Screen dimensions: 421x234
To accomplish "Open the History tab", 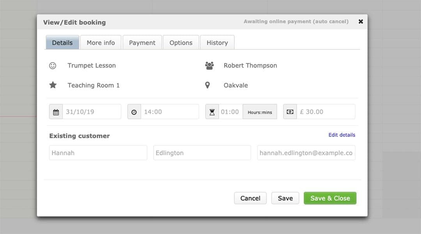I will [x=217, y=42].
